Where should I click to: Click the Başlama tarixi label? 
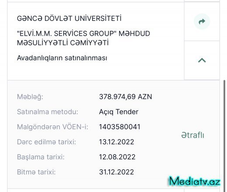click(41, 157)
